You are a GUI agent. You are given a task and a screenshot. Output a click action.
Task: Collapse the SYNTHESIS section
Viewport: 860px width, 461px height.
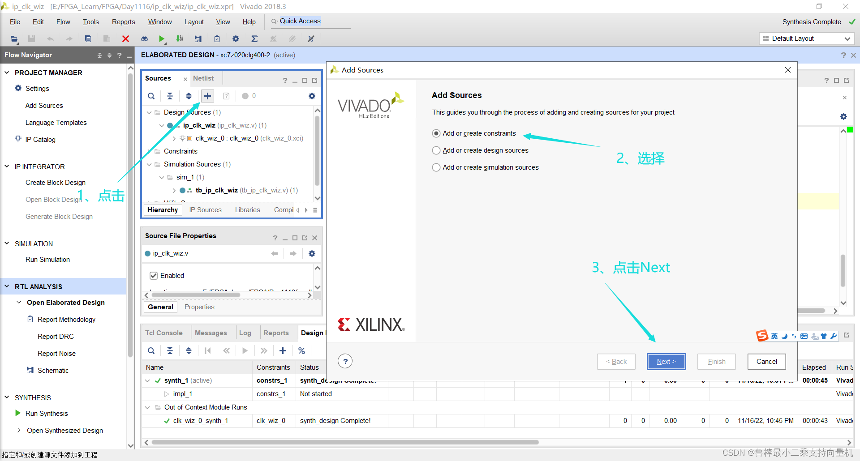click(7, 397)
